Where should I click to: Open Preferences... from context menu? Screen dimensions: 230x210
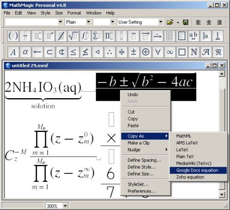click(145, 191)
